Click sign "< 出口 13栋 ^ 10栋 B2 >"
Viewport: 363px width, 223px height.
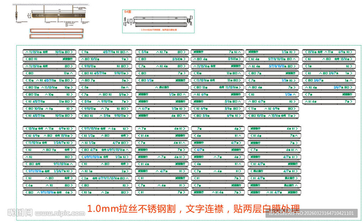tap(49, 95)
